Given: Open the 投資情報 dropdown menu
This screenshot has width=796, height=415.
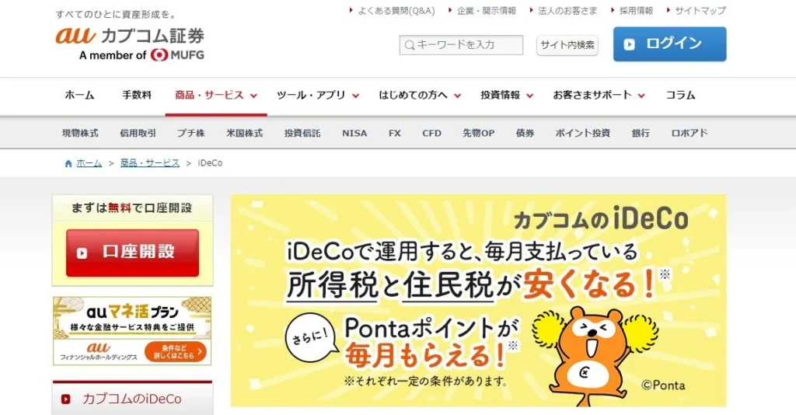Looking at the screenshot, I should click(x=507, y=96).
